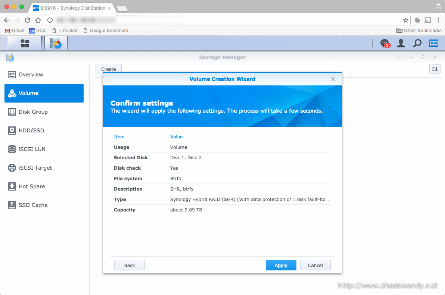Click the Value column header

249,136
